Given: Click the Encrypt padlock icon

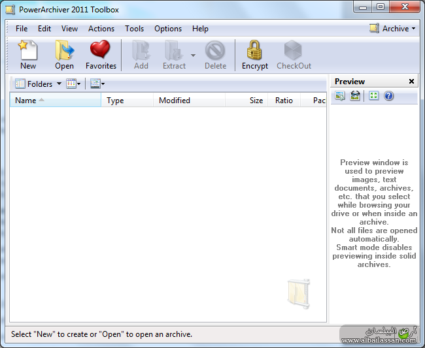Looking at the screenshot, I should point(254,50).
